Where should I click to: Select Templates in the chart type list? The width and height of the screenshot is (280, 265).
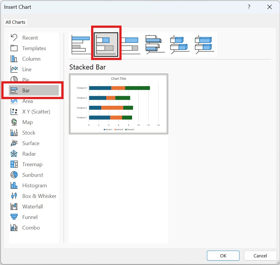click(34, 48)
